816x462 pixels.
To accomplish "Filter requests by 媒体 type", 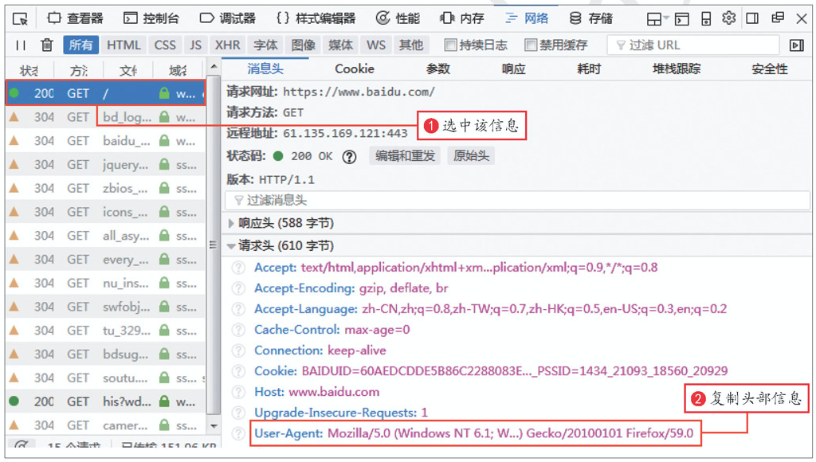I will (341, 45).
